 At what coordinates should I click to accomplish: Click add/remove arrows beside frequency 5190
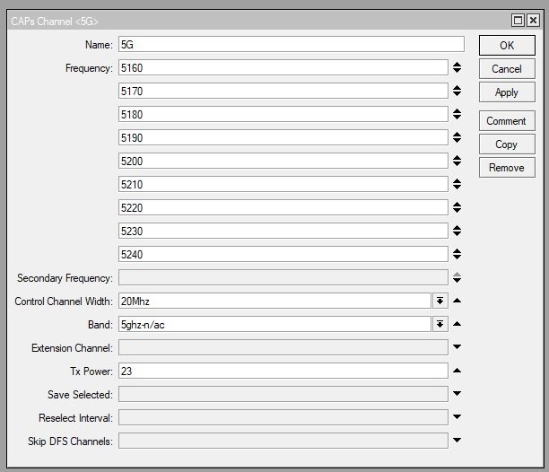click(x=457, y=137)
